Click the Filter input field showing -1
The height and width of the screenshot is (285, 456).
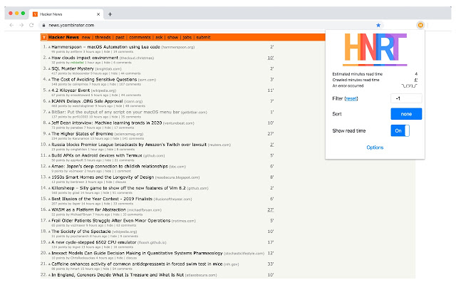click(406, 98)
